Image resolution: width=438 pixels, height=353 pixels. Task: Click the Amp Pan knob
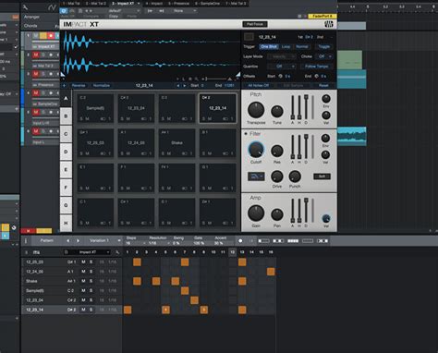(x=277, y=214)
